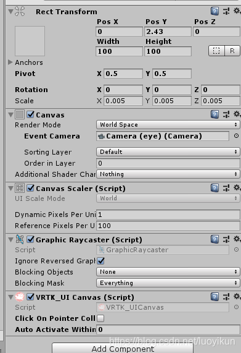Viewport: 241px width, 353px height.
Task: Collapse the Rect Transform component
Action: (10, 11)
